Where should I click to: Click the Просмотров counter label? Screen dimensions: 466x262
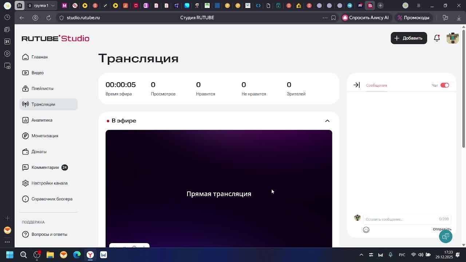163,94
